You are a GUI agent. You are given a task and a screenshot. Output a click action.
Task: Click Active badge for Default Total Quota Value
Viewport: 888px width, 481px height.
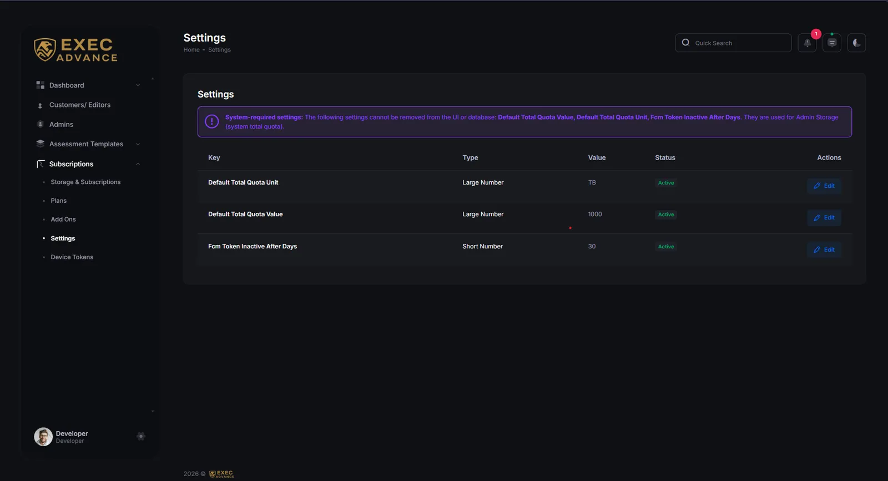666,214
